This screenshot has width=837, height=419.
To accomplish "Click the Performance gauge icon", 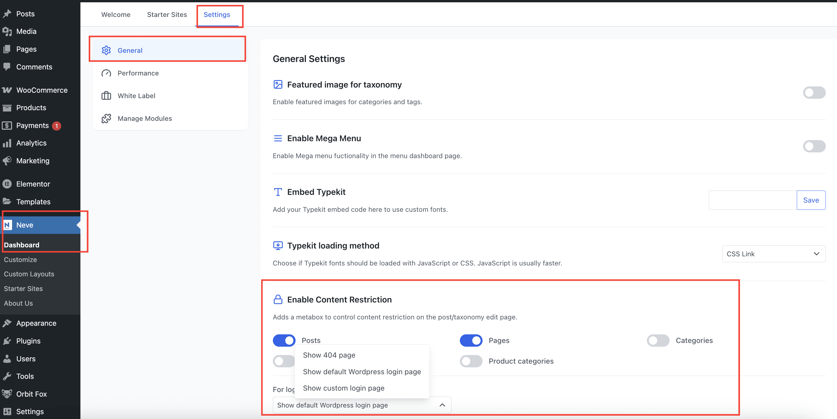I will (106, 73).
